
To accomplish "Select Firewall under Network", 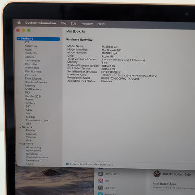I will coord(30,130).
